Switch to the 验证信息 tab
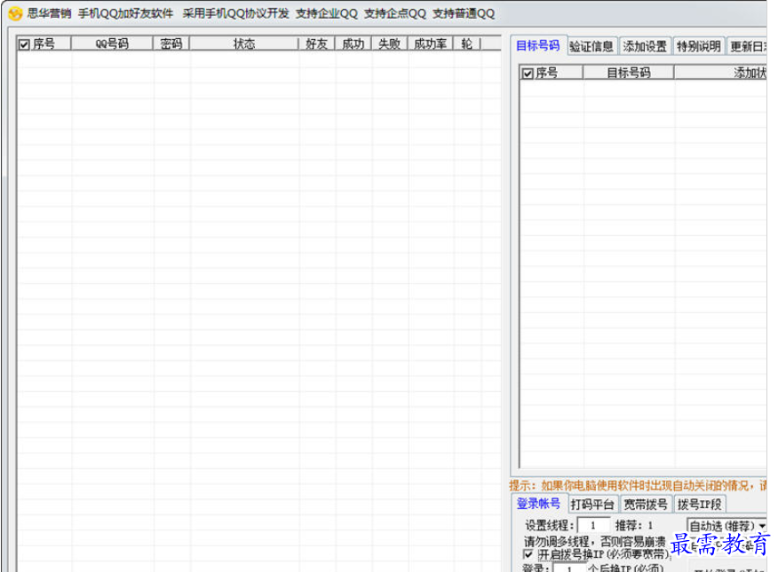778x572 pixels. pyautogui.click(x=591, y=46)
